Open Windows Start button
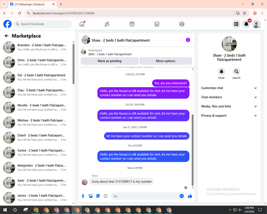This screenshot has height=214, width=267. click(5, 210)
